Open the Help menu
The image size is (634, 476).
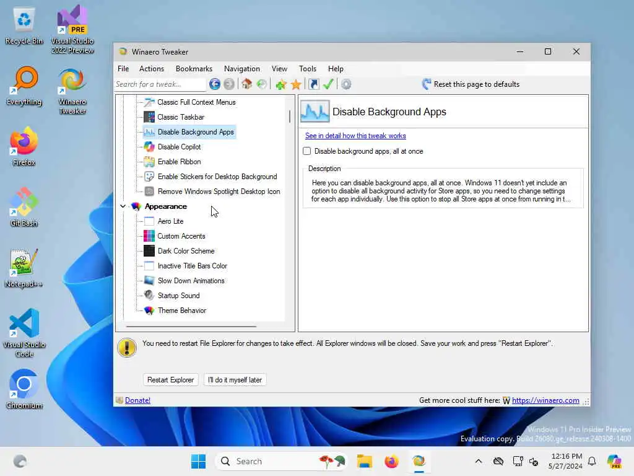pyautogui.click(x=336, y=69)
